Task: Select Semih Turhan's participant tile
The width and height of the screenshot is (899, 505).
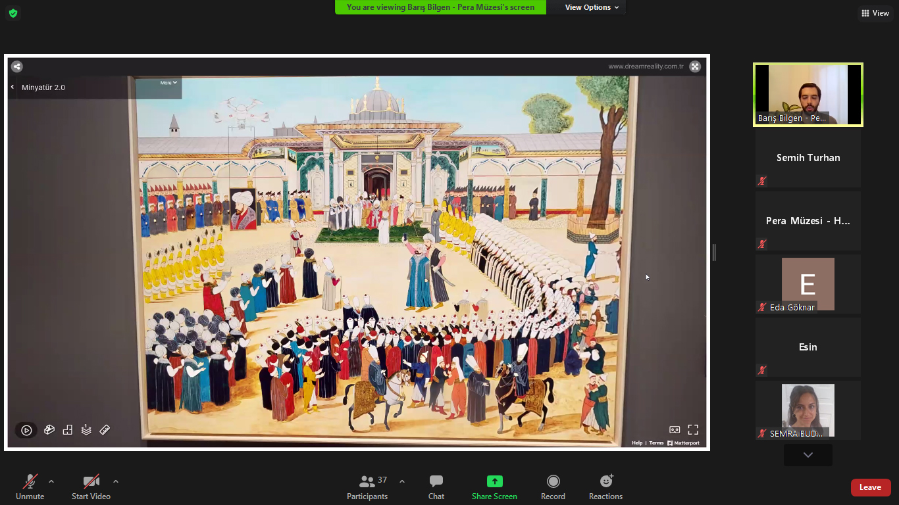Action: coord(808,158)
